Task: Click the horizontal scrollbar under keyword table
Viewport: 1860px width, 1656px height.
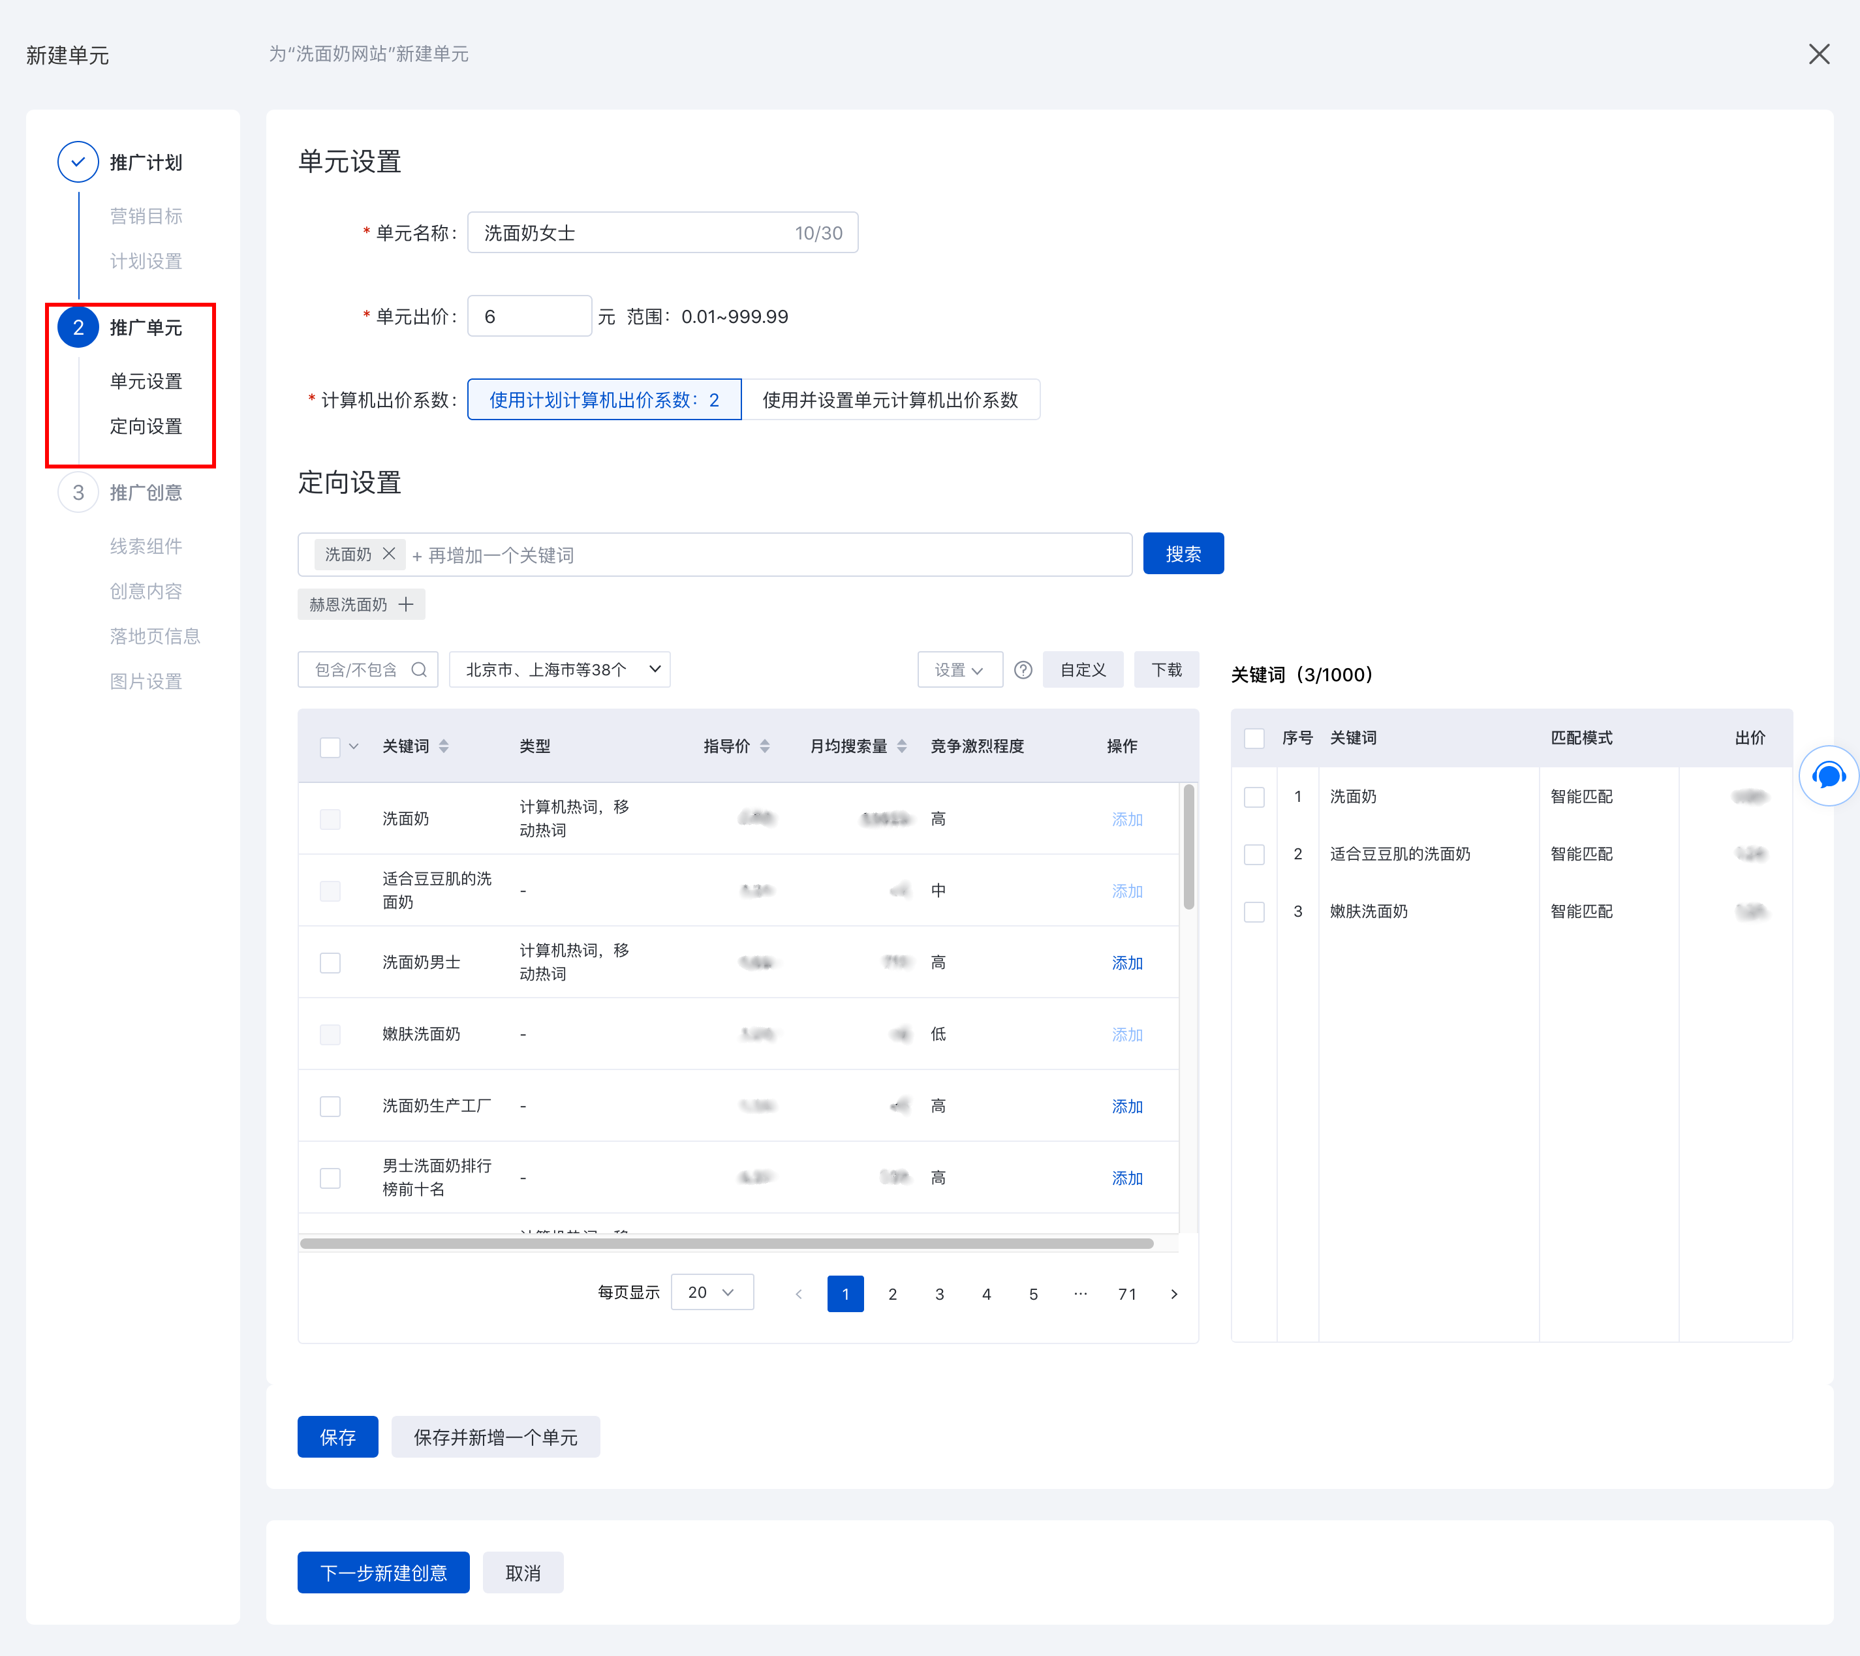Action: tap(727, 1244)
